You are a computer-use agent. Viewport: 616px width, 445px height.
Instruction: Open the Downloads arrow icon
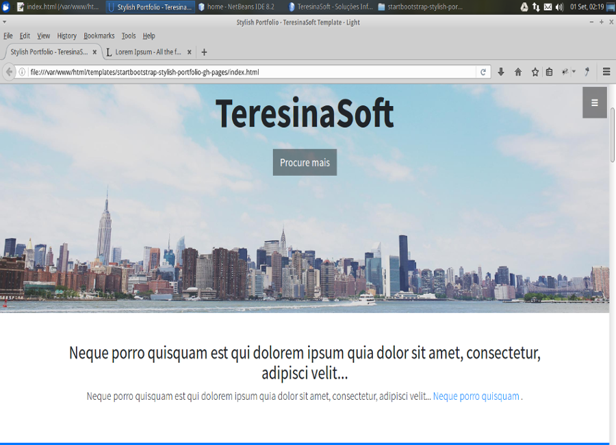(501, 72)
